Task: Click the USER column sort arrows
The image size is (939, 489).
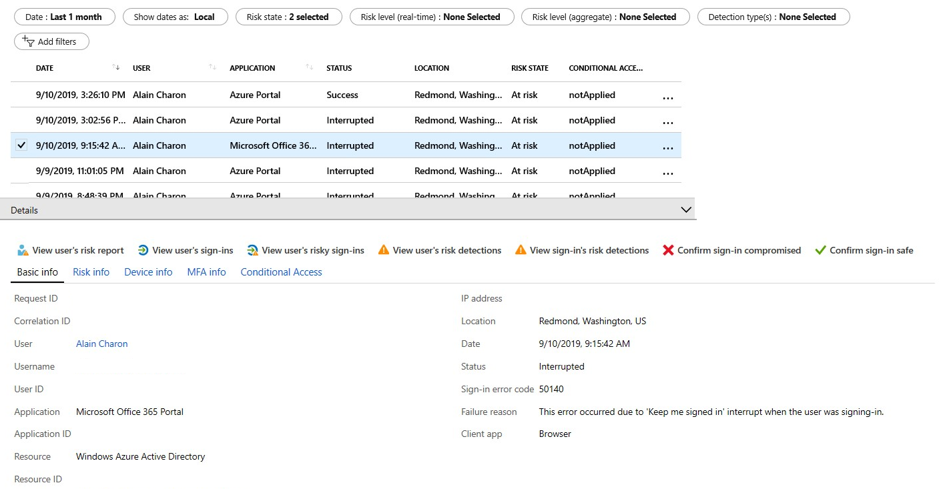Action: (x=213, y=67)
